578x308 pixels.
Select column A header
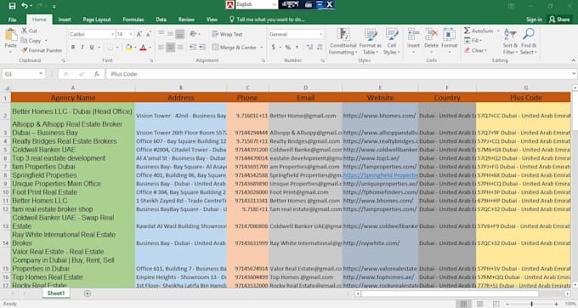(x=73, y=88)
